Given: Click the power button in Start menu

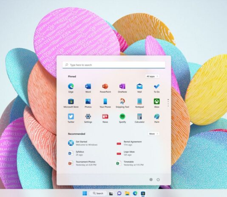Looking at the screenshot, I should (158, 180).
